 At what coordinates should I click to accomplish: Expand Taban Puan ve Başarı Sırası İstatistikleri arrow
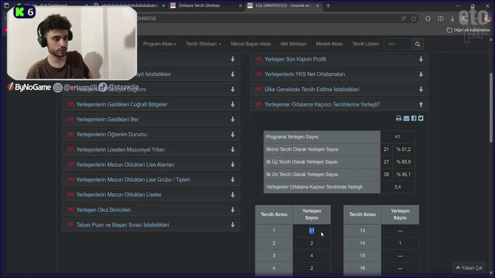(233, 225)
